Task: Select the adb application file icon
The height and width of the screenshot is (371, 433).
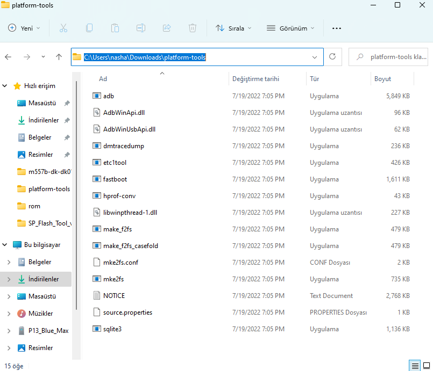Action: (97, 96)
